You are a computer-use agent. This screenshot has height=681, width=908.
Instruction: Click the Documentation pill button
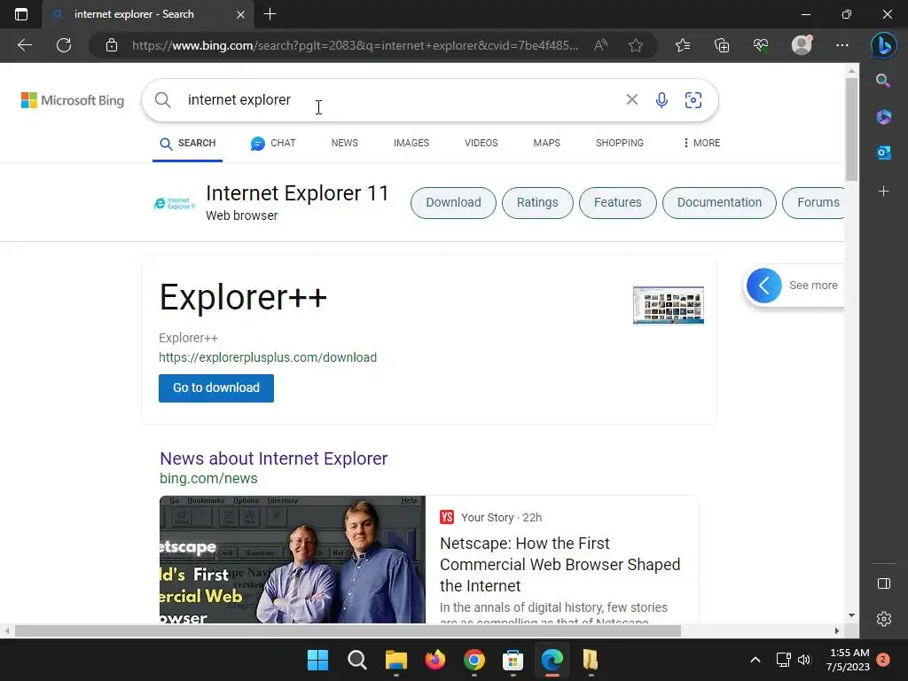719,203
